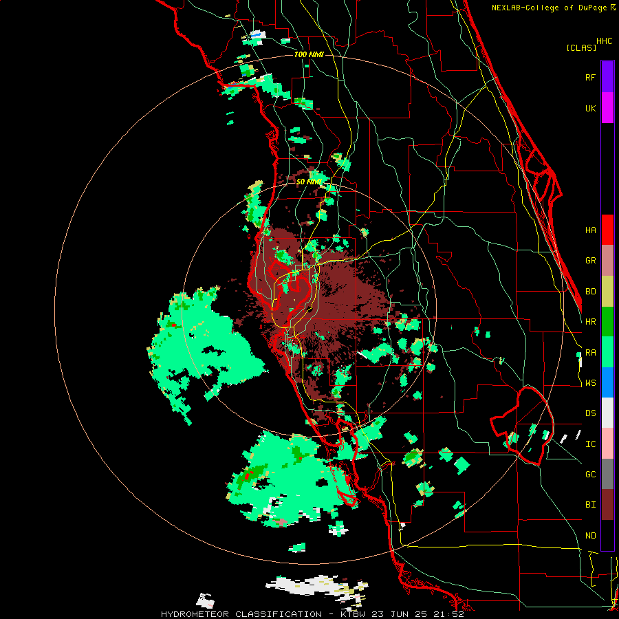Click the HA legend label
The height and width of the screenshot is (619, 619).
(590, 230)
